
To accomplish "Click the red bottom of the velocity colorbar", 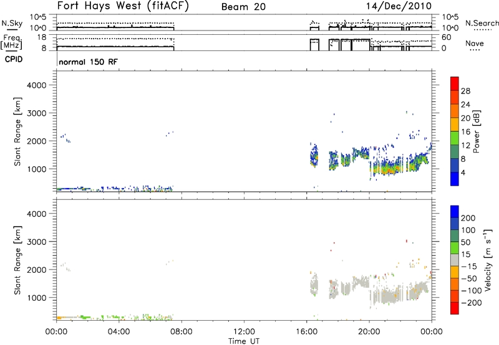I will 455,308.
